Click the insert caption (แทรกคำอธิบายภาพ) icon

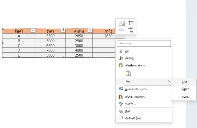[121, 89]
